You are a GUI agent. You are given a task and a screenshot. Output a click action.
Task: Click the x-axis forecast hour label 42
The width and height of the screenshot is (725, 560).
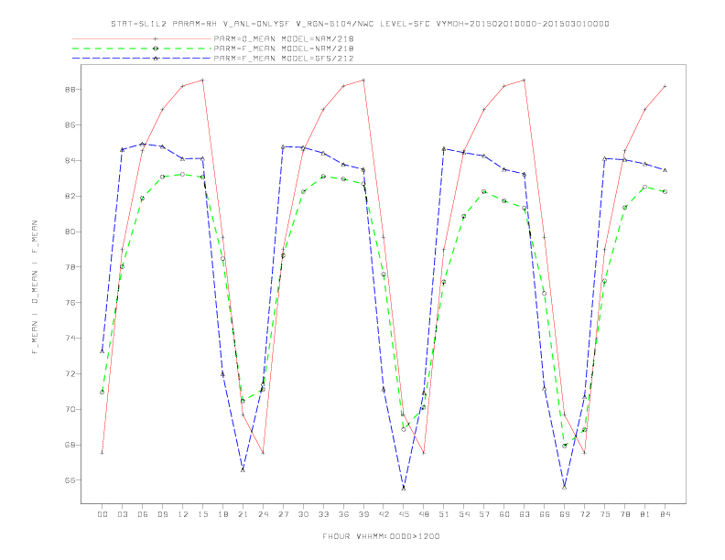point(384,514)
